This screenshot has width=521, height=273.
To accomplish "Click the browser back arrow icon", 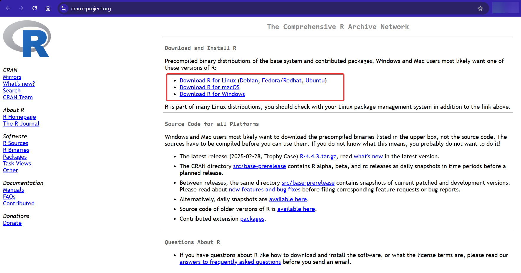I will 8,8.
